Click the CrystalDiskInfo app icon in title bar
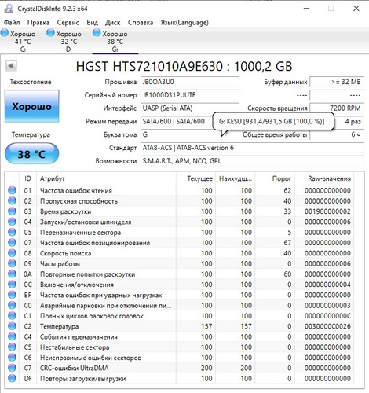Screen dimensions: 369x393 pyautogui.click(x=9, y=9)
